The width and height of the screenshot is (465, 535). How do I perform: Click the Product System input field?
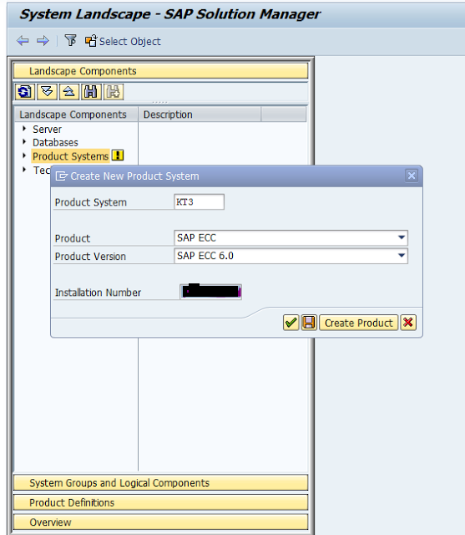(199, 201)
